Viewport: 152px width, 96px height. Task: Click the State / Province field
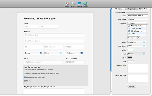(x=54, y=47)
